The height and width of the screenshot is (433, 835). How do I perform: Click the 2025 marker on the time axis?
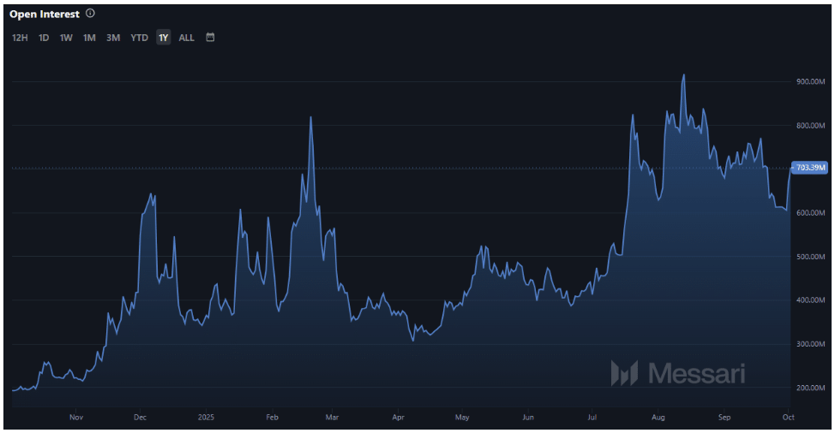tap(206, 418)
